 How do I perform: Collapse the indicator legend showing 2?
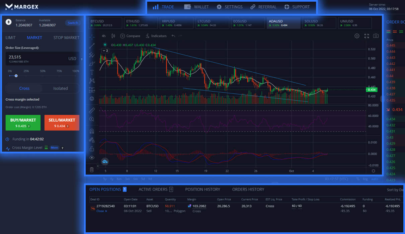105,50
